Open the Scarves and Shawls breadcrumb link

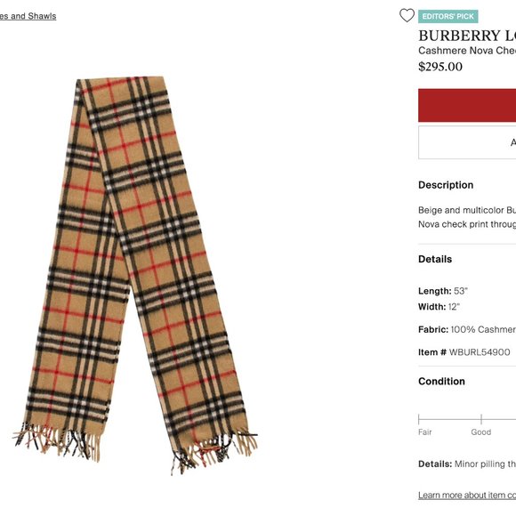[x=28, y=16]
